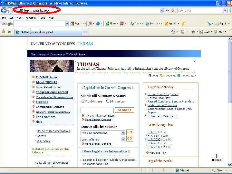This screenshot has width=232, height=174.
Task: Click the Subscribe RSS icon on page
Action: click(x=161, y=76)
